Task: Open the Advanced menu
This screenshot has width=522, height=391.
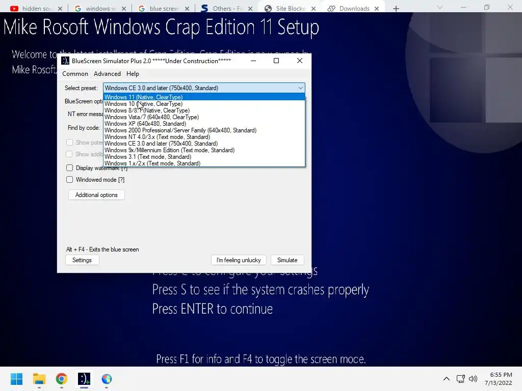Action: coord(107,74)
